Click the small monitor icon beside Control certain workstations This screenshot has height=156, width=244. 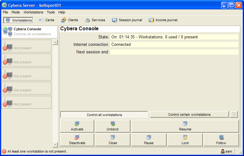click(234, 115)
